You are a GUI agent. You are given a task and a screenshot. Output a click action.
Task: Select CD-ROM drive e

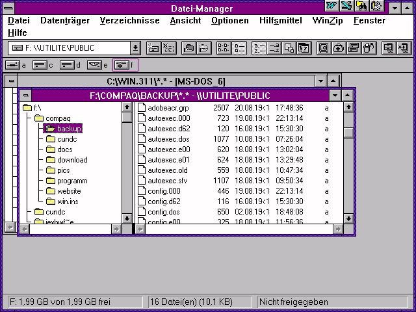97,65
